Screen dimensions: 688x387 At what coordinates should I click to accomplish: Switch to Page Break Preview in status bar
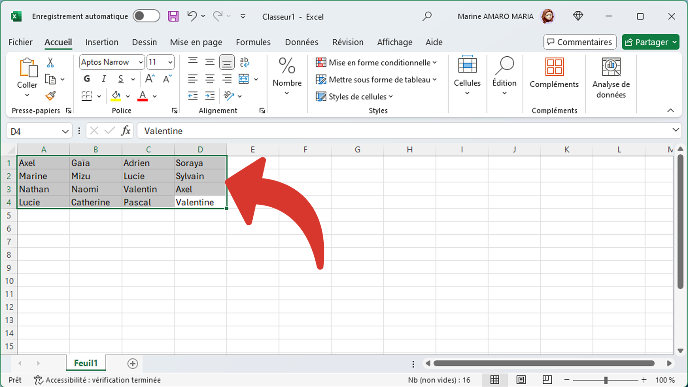click(x=547, y=380)
